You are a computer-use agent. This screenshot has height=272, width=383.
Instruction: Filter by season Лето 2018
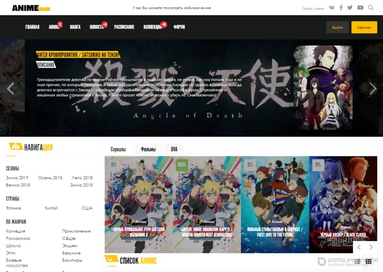click(x=82, y=178)
